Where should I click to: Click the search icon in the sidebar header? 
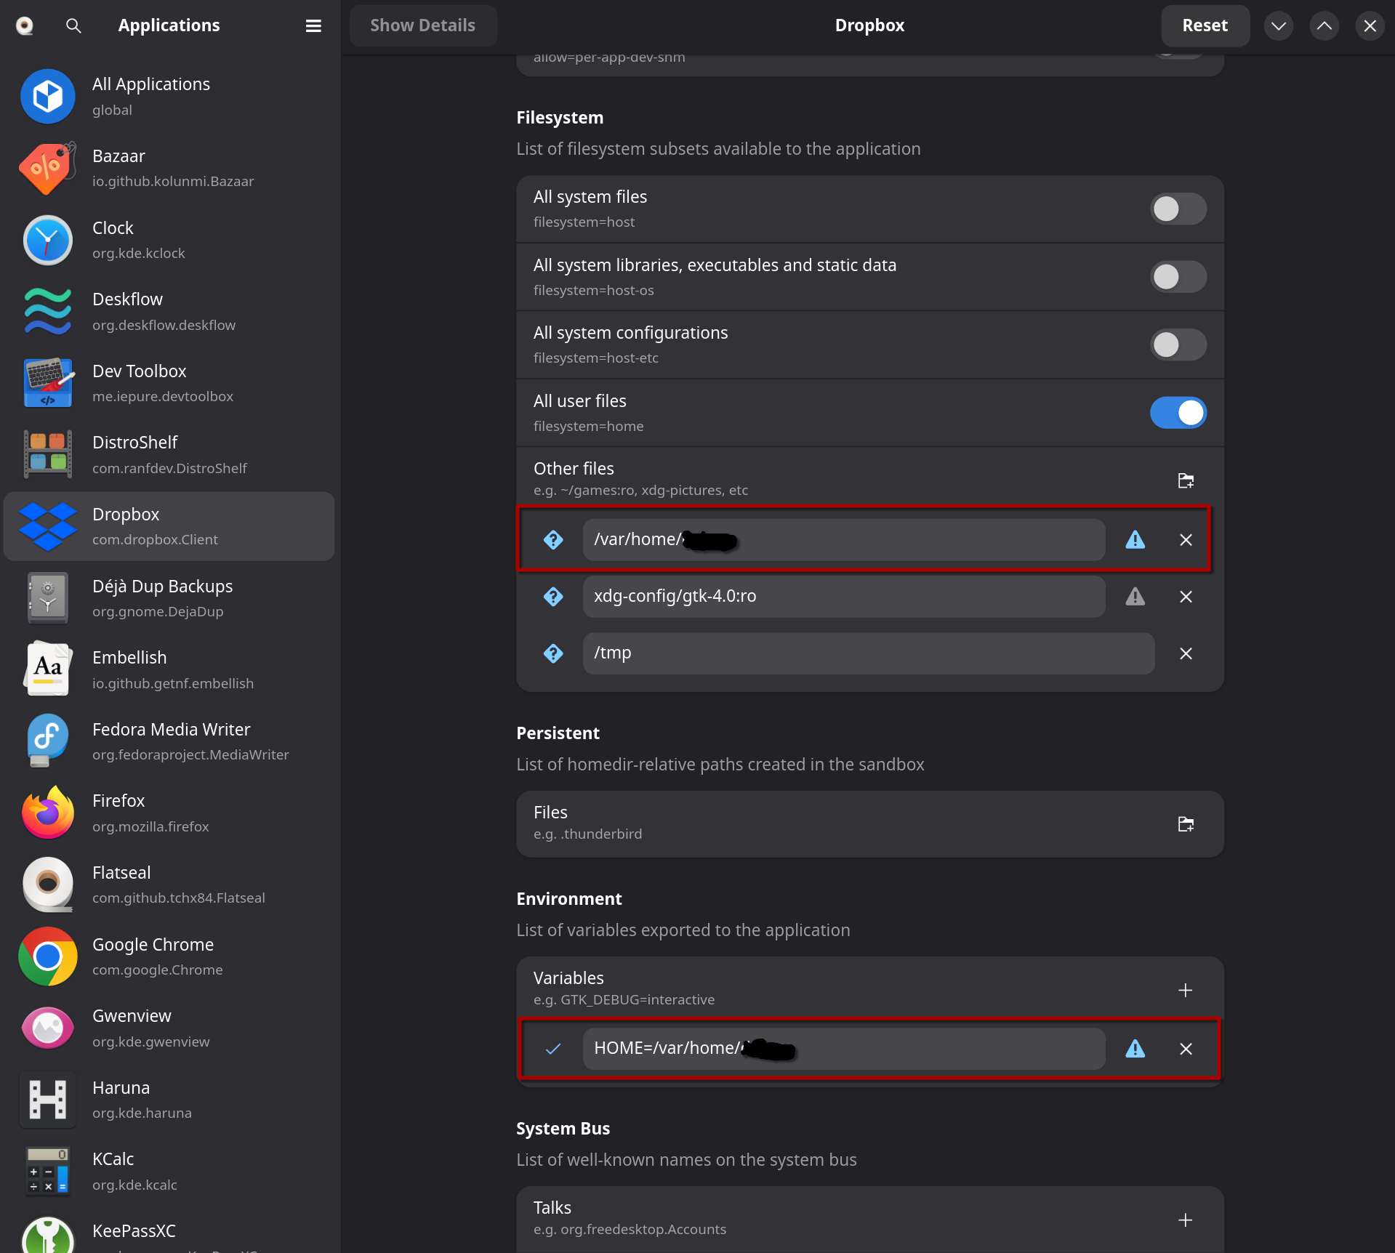(73, 26)
